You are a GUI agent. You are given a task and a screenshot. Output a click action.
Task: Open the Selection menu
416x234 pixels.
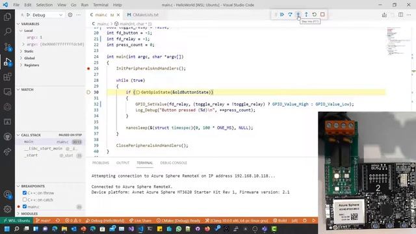[x=44, y=5]
